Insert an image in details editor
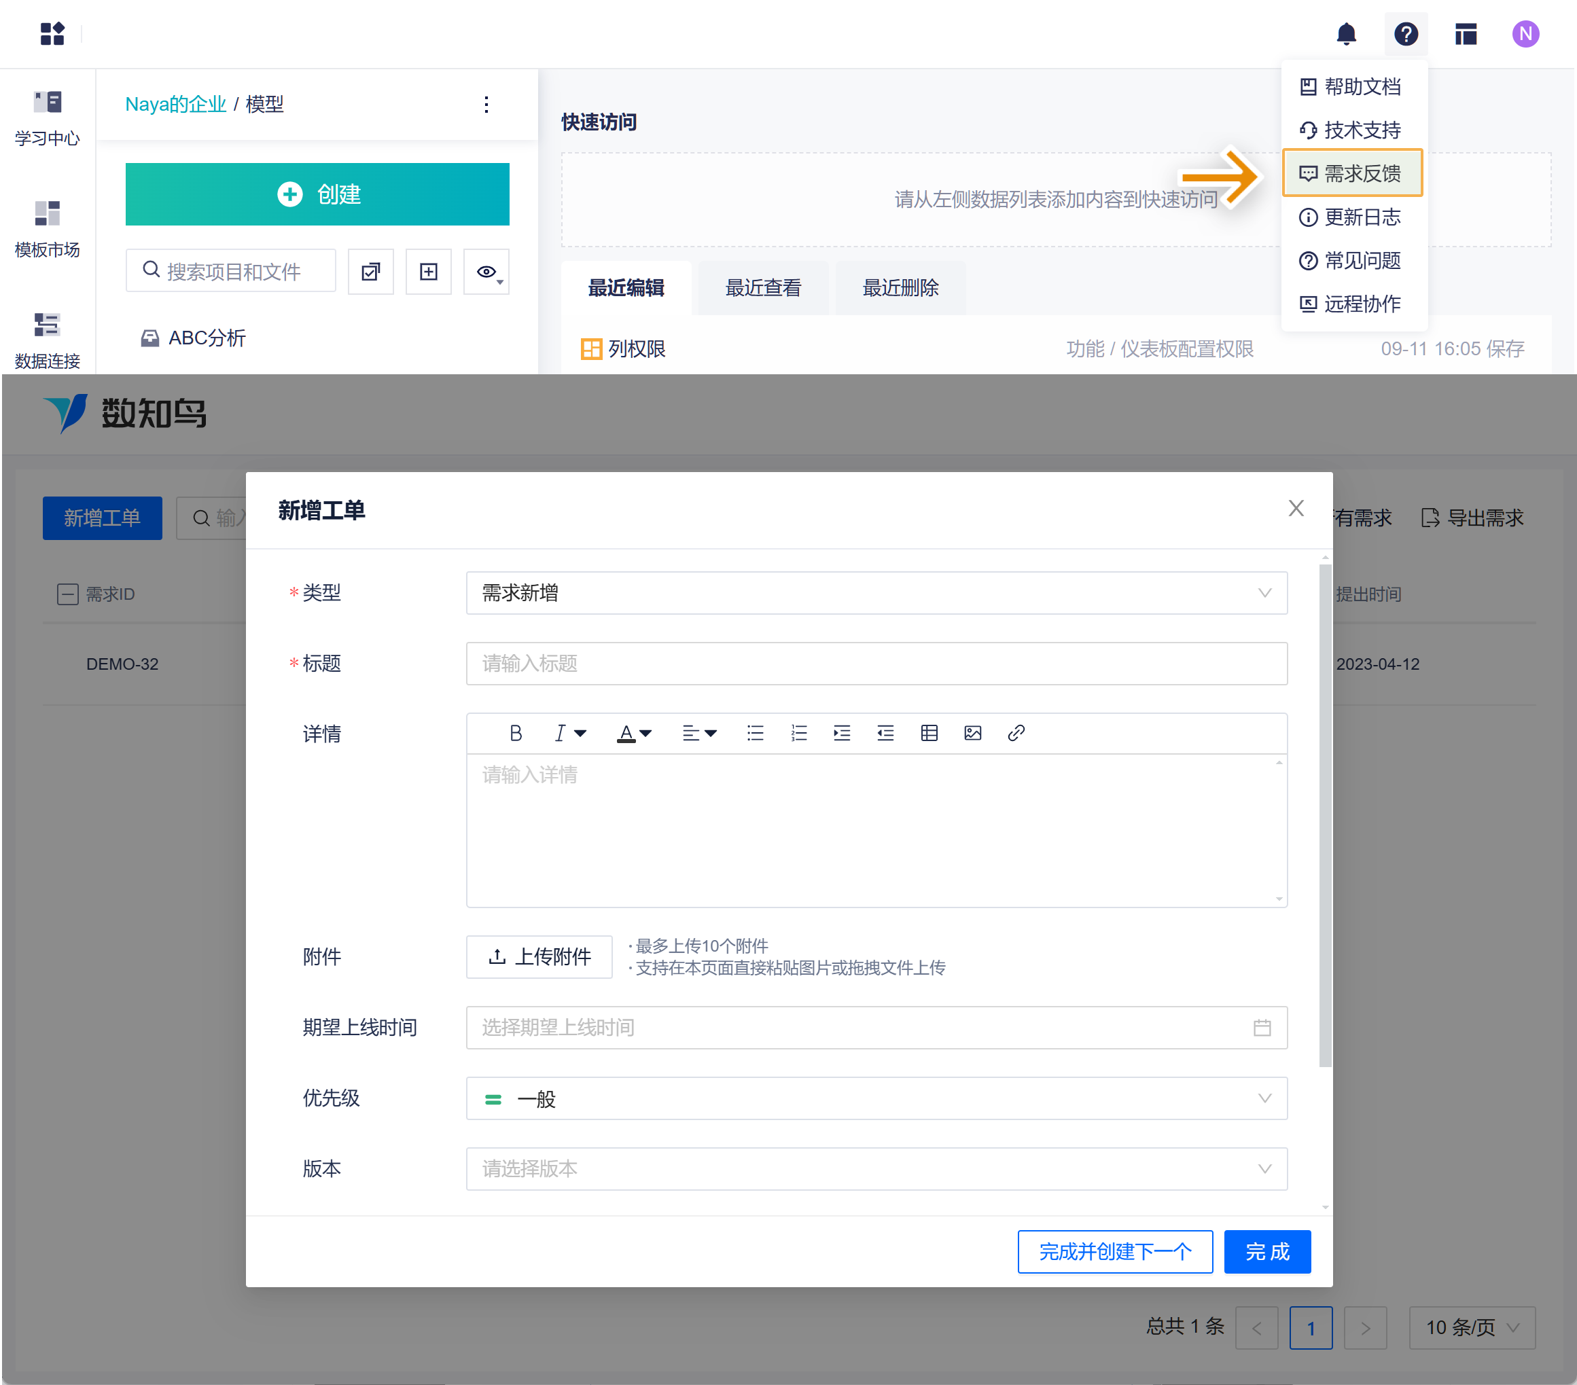The height and width of the screenshot is (1385, 1577). point(972,733)
